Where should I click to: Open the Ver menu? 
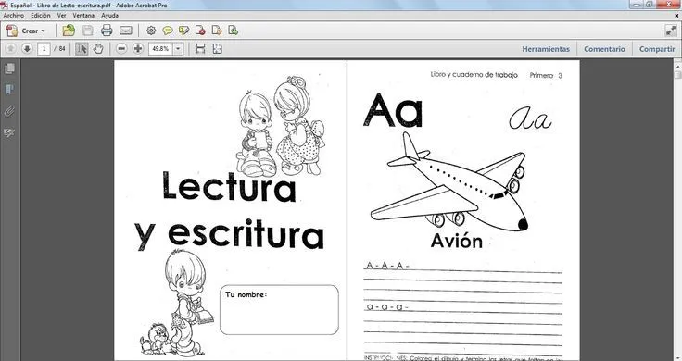(62, 15)
